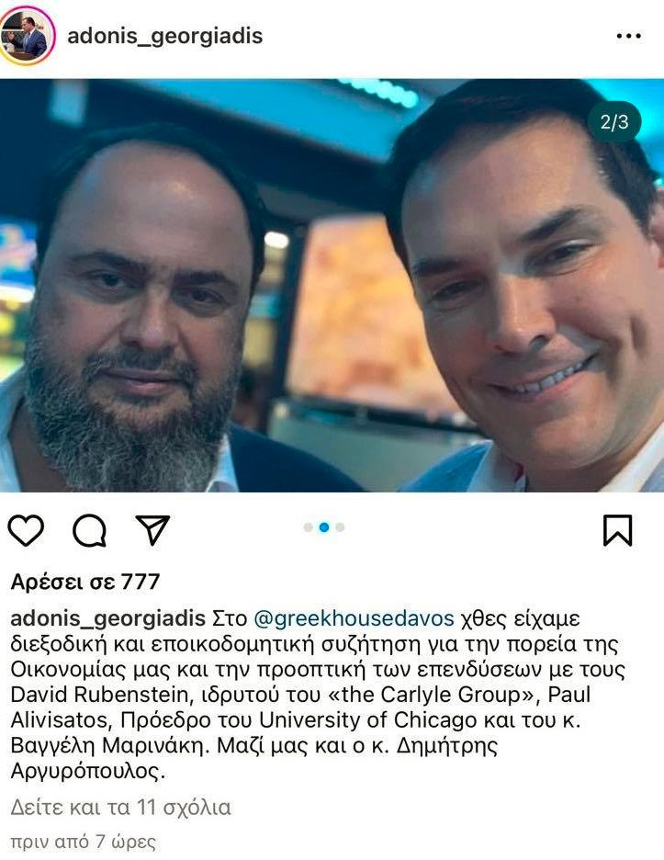The width and height of the screenshot is (664, 860).
Task: Open comments via the speech bubble icon
Action: (89, 530)
